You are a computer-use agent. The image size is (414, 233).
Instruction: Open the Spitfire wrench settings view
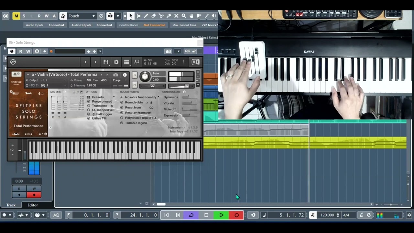pyautogui.click(x=28, y=94)
